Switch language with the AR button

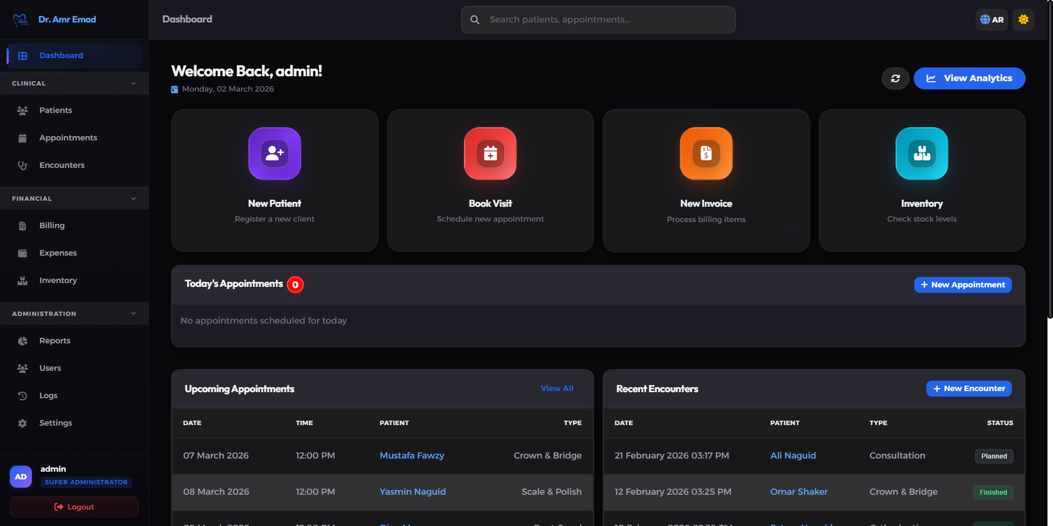(x=992, y=20)
